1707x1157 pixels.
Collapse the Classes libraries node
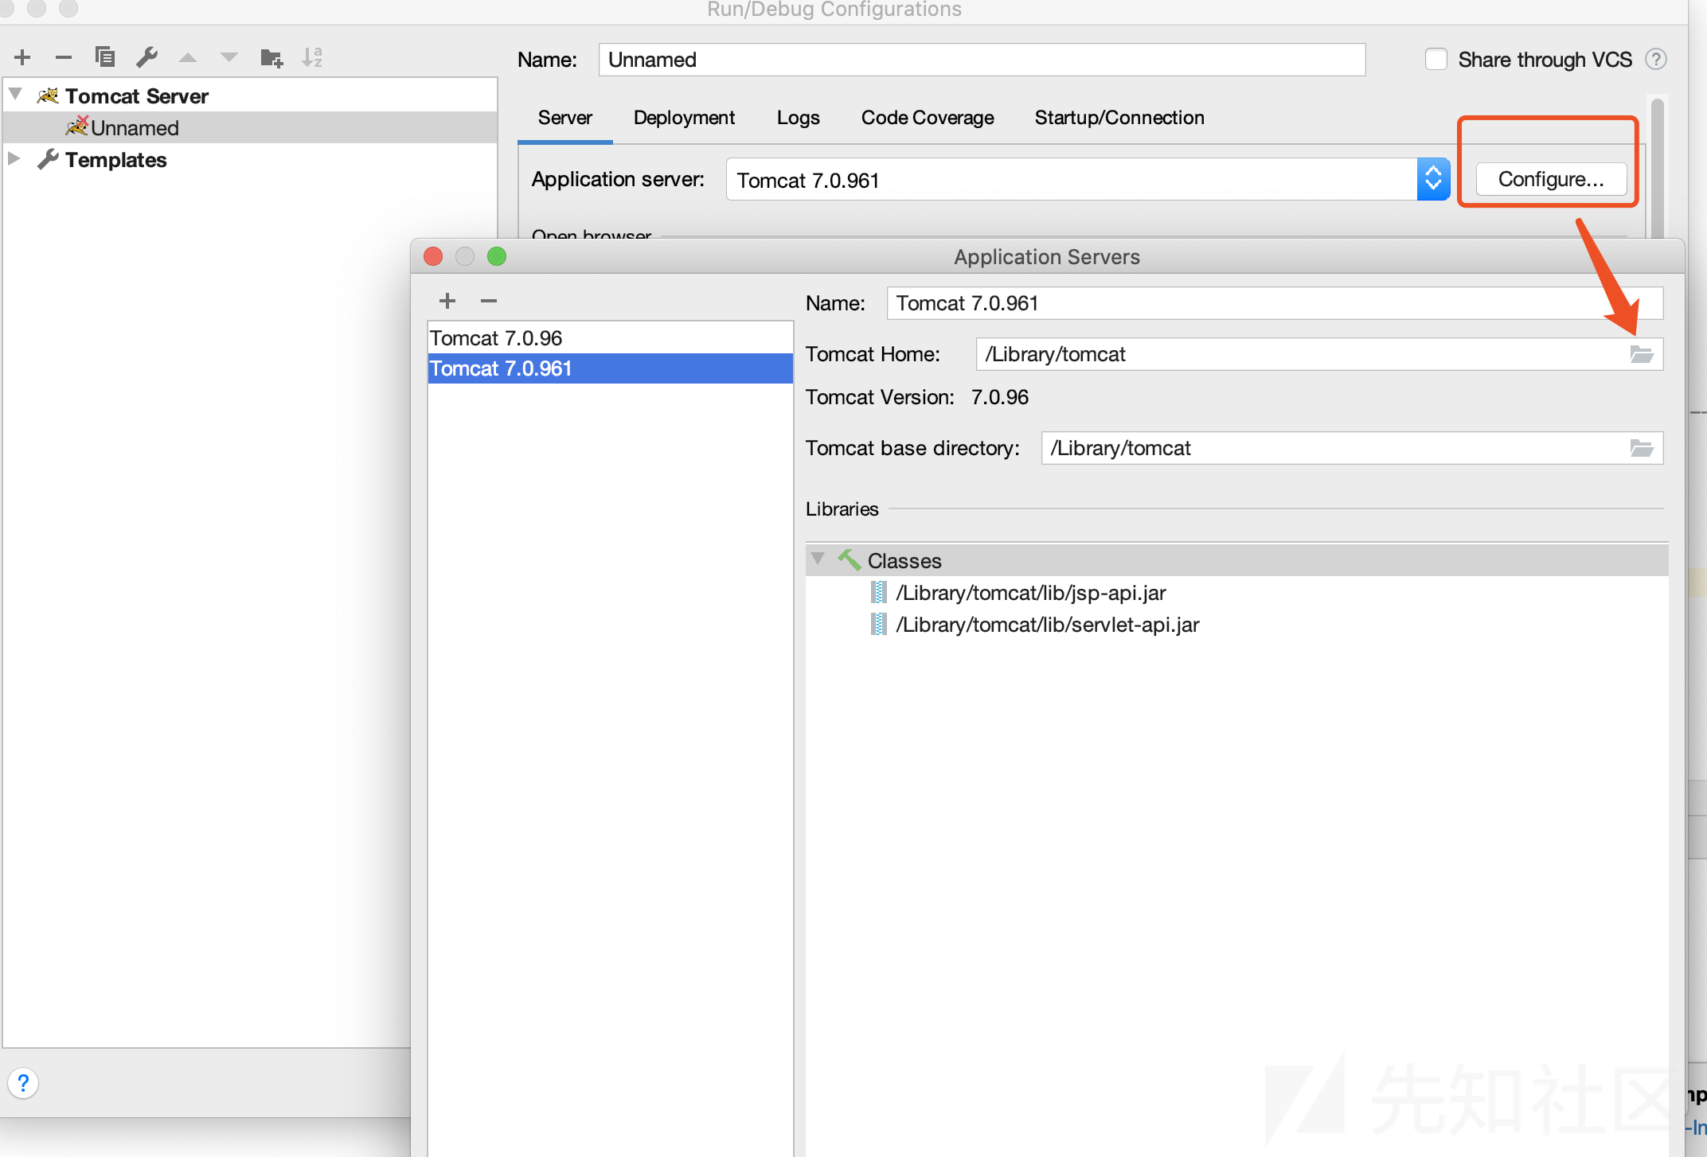coord(818,559)
